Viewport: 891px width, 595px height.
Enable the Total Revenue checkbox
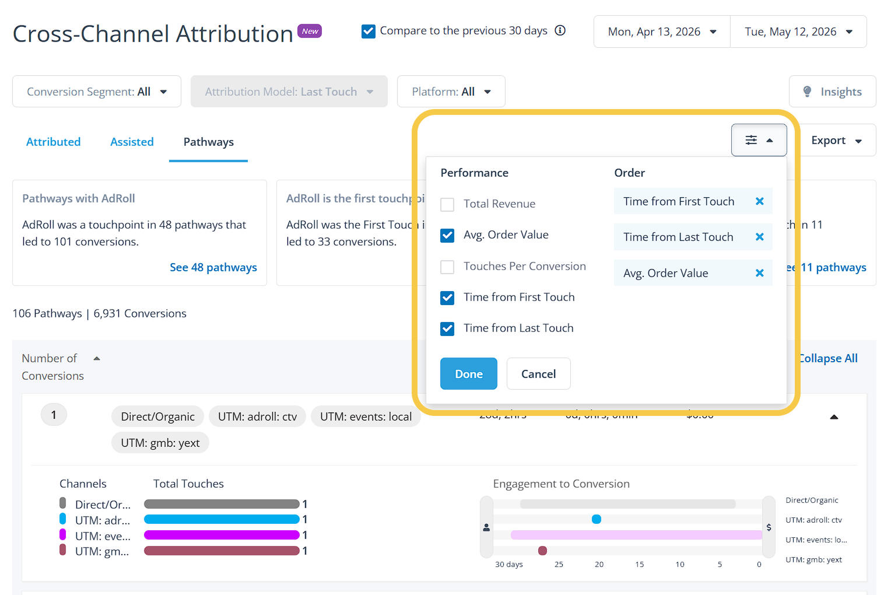click(447, 204)
